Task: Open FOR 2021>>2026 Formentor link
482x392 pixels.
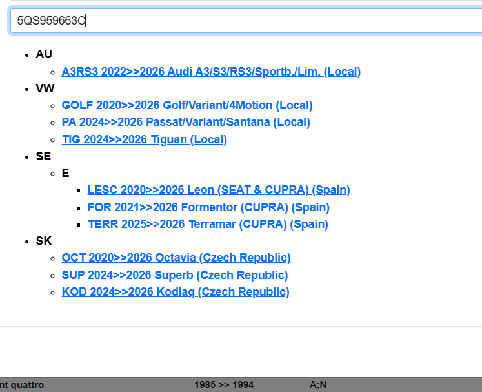Action: [208, 207]
